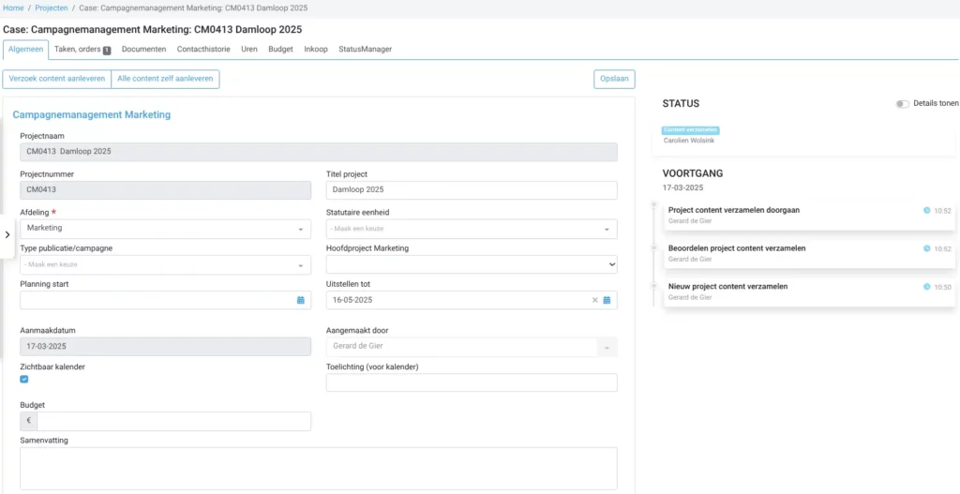The width and height of the screenshot is (960, 494).
Task: Click the VOORTGANG date 17-03-2025
Action: click(682, 187)
